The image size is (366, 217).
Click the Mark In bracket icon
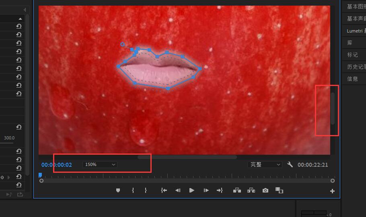133,190
